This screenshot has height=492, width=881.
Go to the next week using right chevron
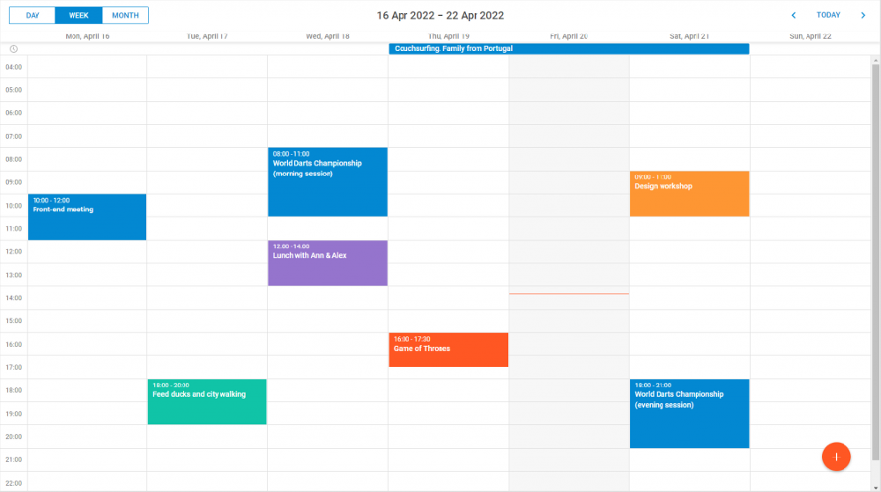pyautogui.click(x=863, y=15)
